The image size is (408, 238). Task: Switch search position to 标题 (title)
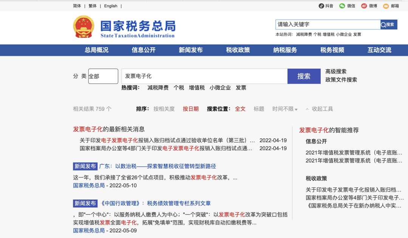point(259,108)
